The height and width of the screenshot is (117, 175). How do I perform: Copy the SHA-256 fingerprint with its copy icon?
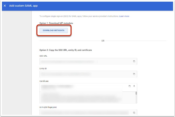pos(134,113)
